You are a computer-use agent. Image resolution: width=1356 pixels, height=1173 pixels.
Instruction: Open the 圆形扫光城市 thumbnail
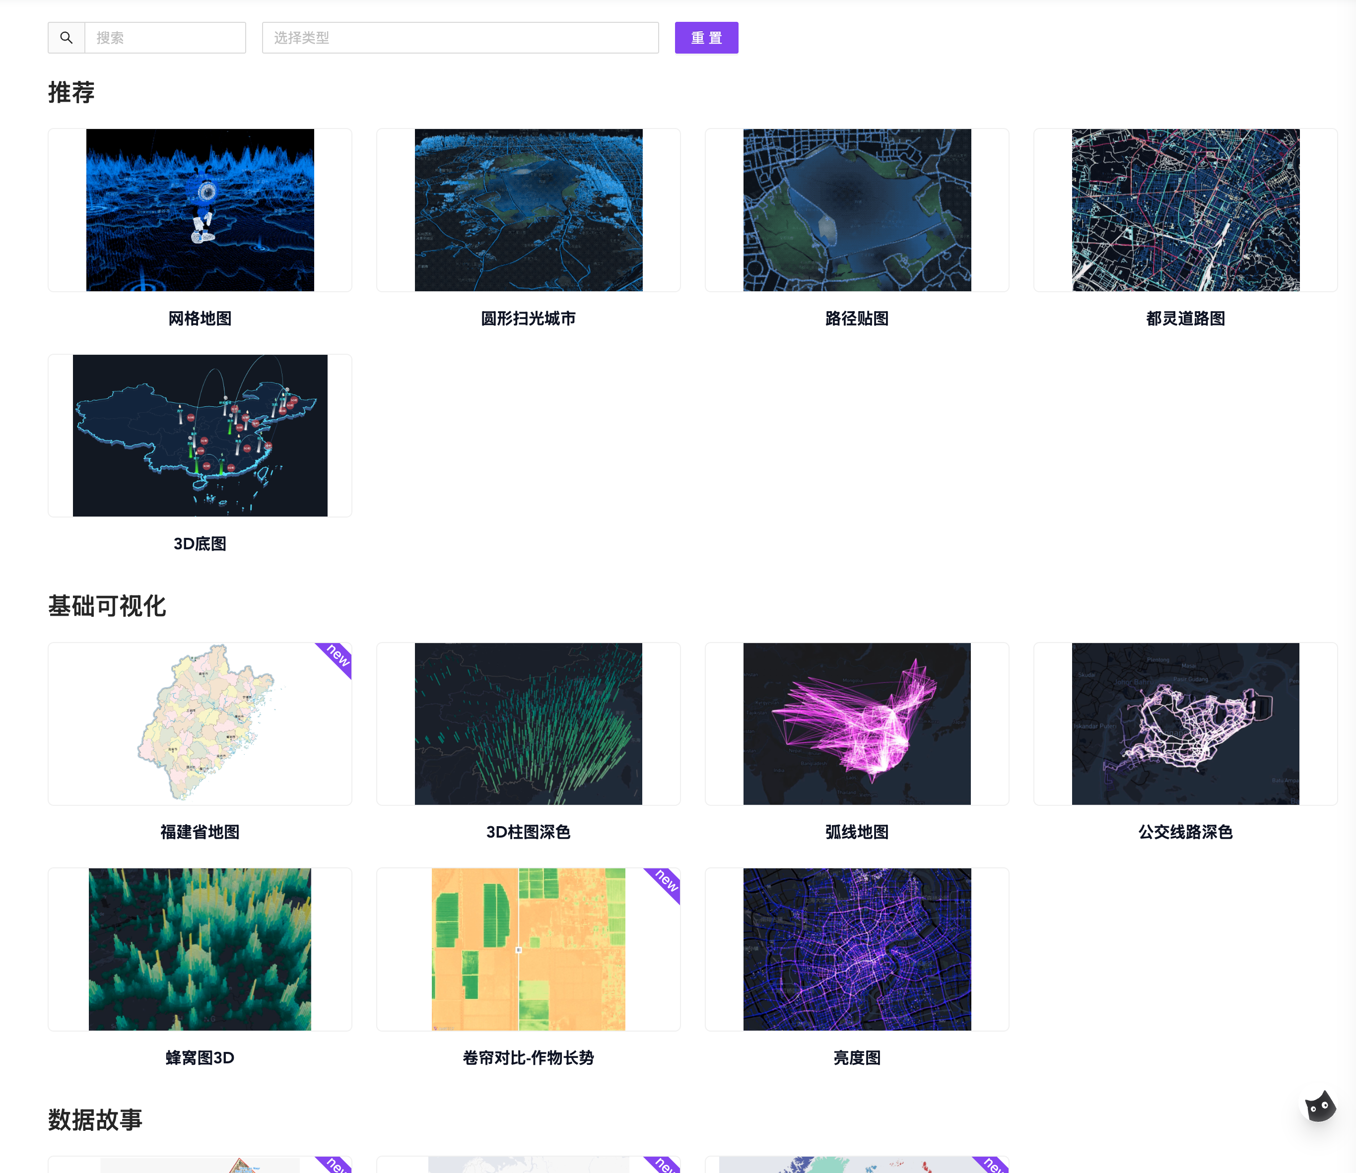[x=529, y=210]
